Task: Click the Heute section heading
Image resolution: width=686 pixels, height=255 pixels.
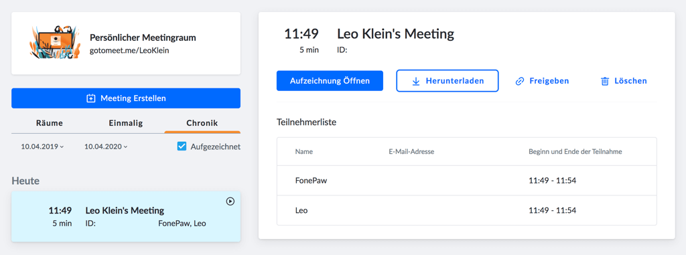Action: coord(25,181)
